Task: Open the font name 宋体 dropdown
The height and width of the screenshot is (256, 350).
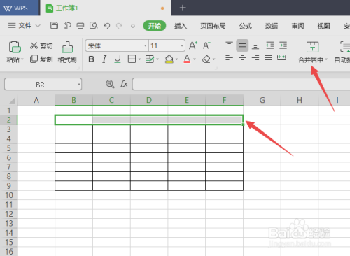Action: (145, 45)
